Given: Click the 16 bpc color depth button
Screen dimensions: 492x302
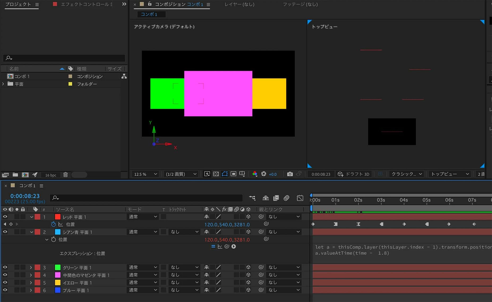Looking at the screenshot, I should 50,175.
